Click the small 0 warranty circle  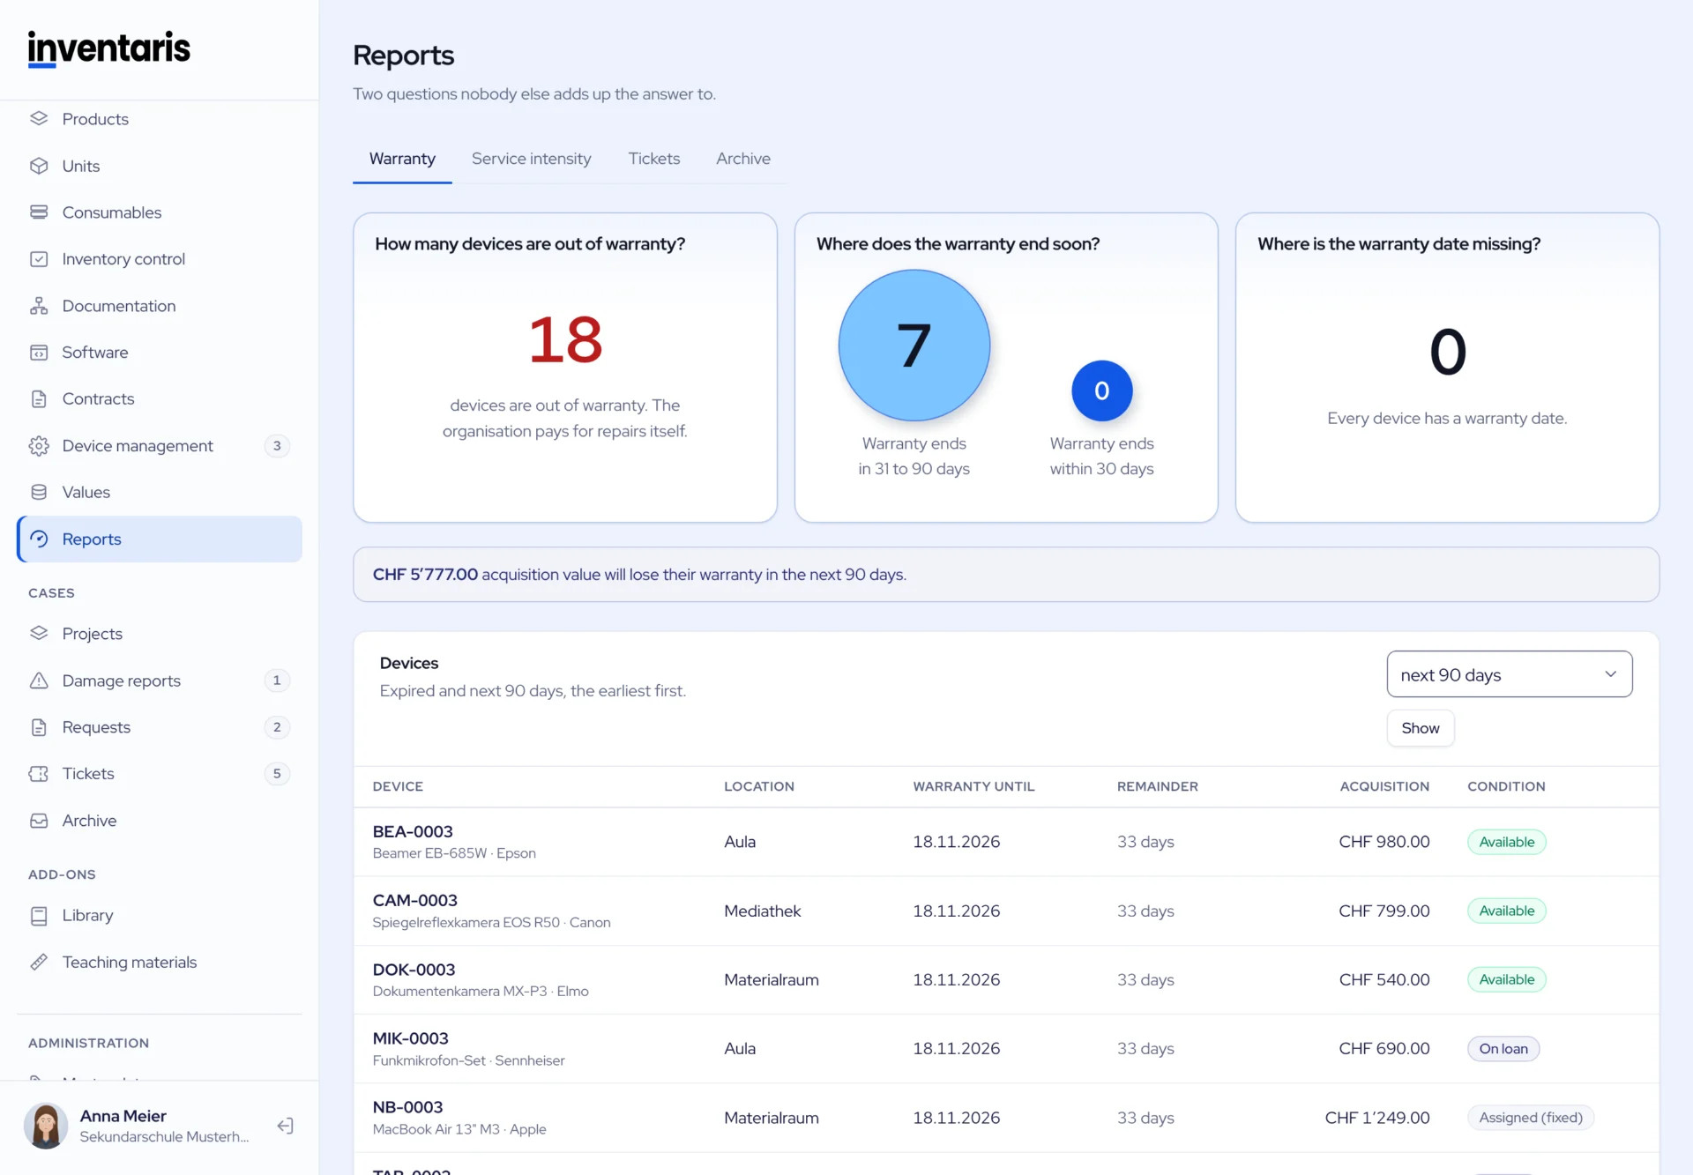coord(1101,390)
